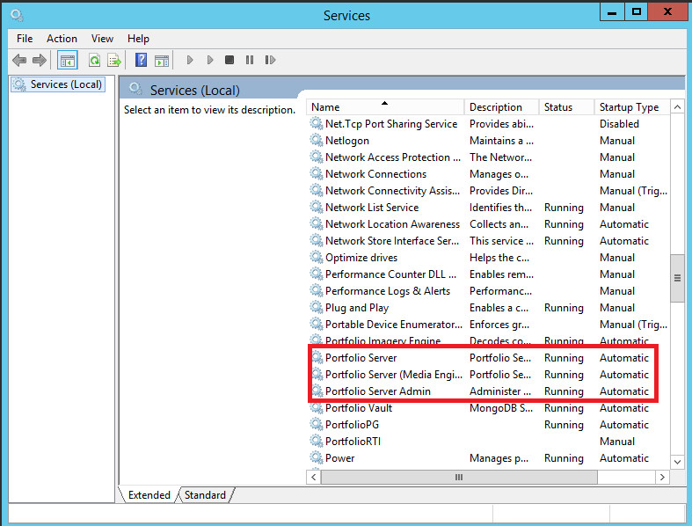
Task: Click gear icon beside Power service
Action: coord(316,457)
